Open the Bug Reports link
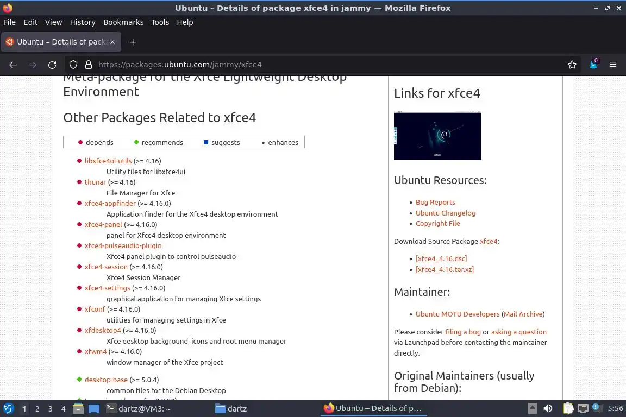 pos(435,203)
